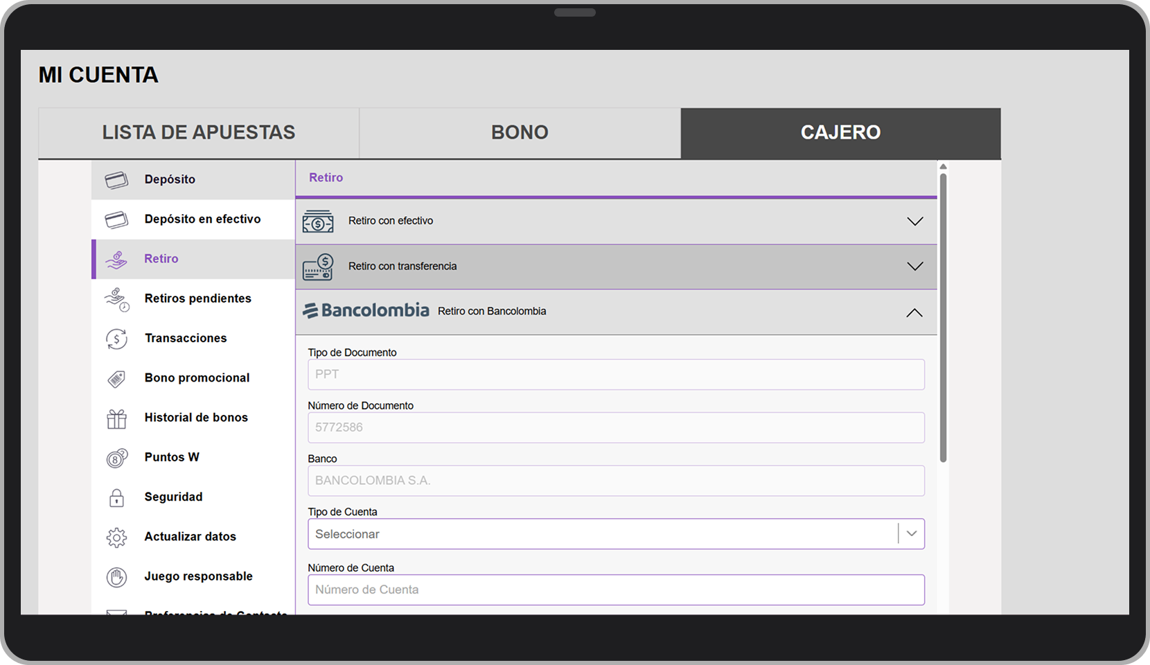Click the Bancolombia bank logo
This screenshot has width=1150, height=665.
click(366, 311)
